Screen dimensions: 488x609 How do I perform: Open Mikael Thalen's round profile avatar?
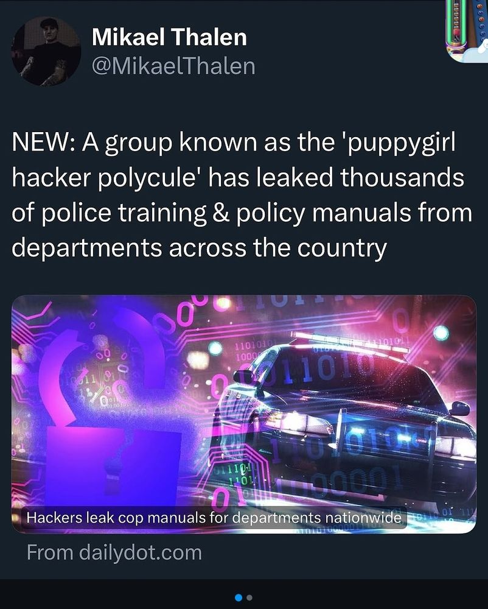coord(46,51)
